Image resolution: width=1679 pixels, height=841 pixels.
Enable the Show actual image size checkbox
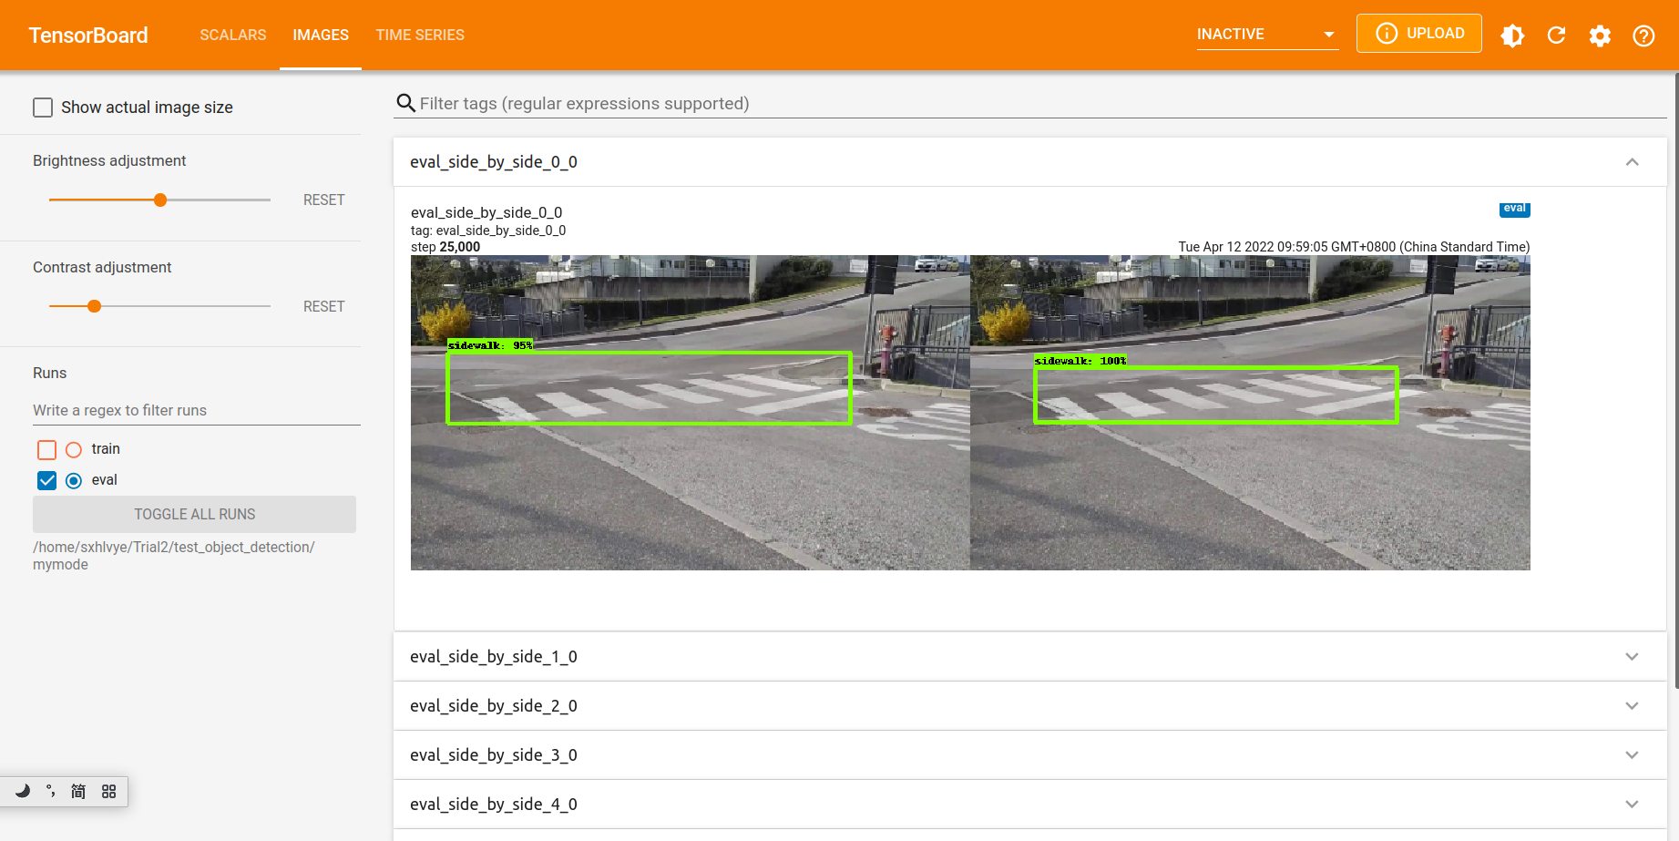[43, 107]
